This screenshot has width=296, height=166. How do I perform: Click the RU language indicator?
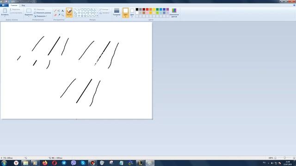click(x=264, y=163)
